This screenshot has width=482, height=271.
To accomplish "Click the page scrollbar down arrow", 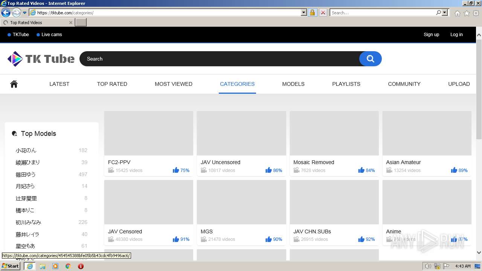I will click(479, 253).
